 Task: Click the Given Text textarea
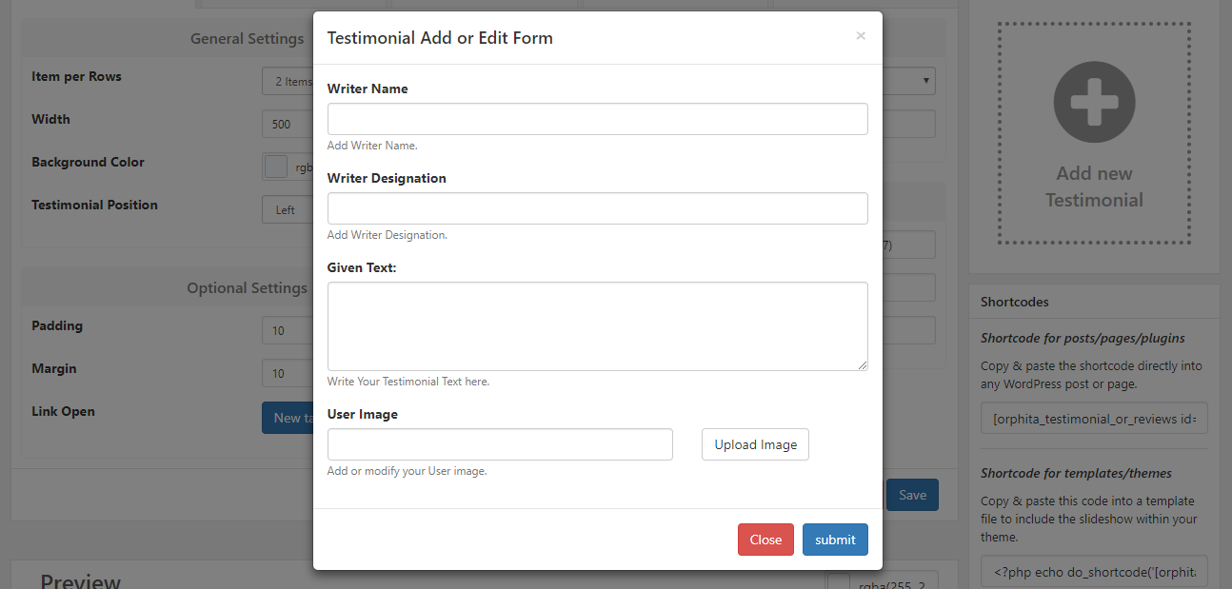[597, 326]
